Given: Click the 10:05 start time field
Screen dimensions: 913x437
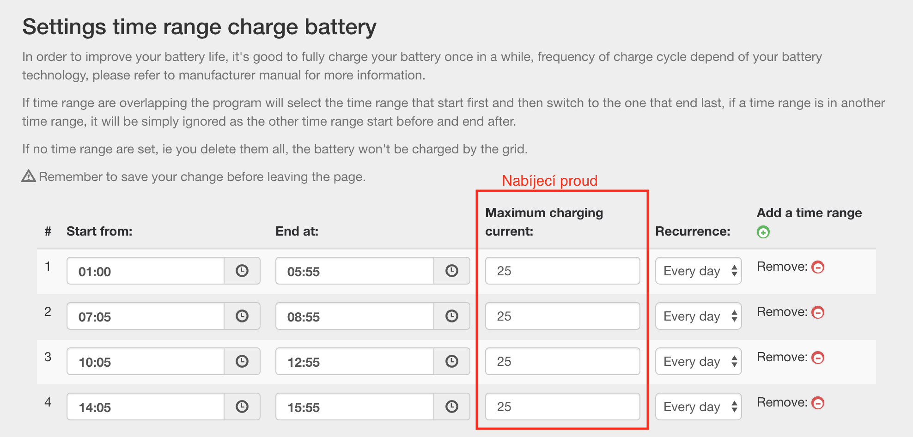Looking at the screenshot, I should point(145,362).
